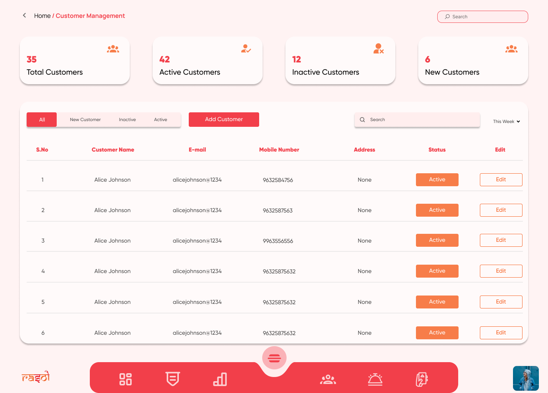The height and width of the screenshot is (393, 548).
Task: Toggle Active status for customer row 3
Action: pos(437,240)
